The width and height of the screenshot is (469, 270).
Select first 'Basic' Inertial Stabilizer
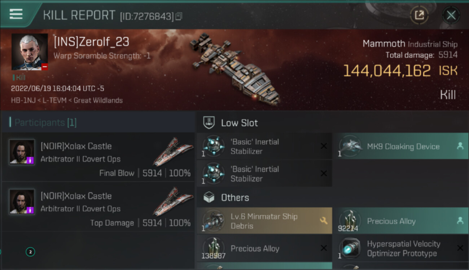pyautogui.click(x=264, y=146)
